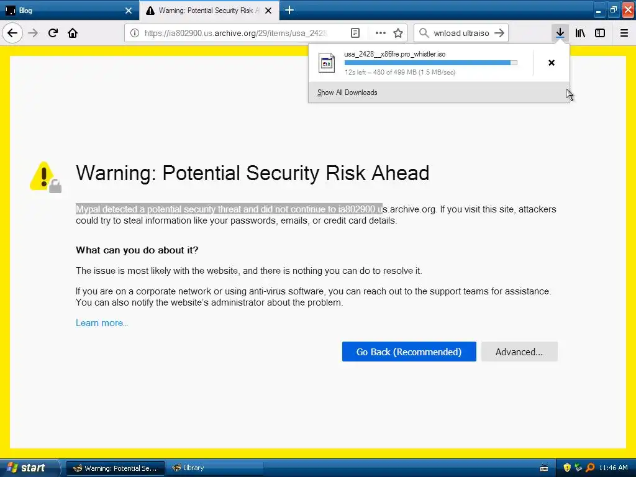Bookmark this page with the star
Viewport: 636px width, 477px height.
[x=398, y=33]
